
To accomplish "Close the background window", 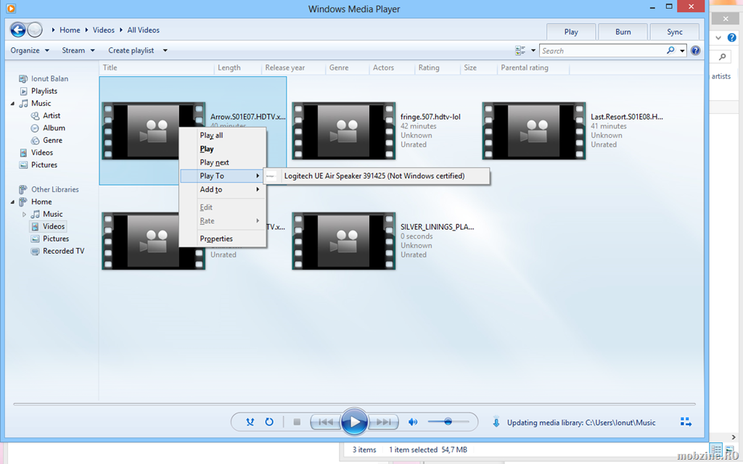I will [726, 18].
